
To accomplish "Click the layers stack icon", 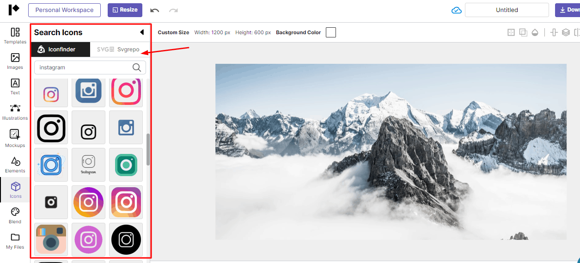I will click(x=566, y=32).
